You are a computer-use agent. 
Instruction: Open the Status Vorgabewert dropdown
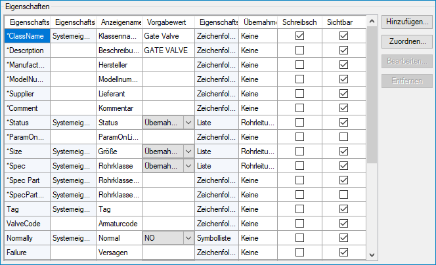188,122
